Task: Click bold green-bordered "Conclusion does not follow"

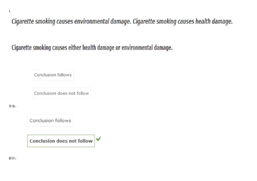Action: tap(61, 141)
